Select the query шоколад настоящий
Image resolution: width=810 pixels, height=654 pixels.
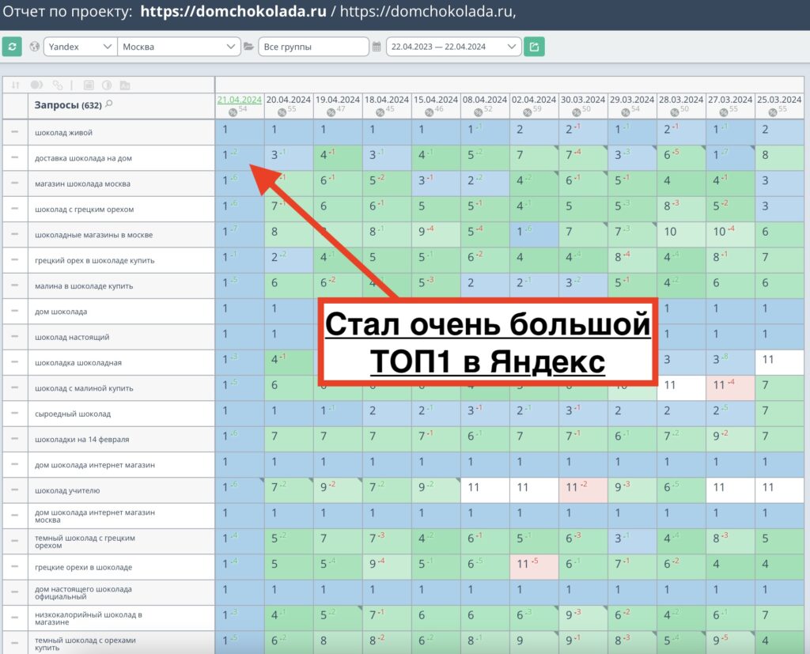tap(72, 337)
